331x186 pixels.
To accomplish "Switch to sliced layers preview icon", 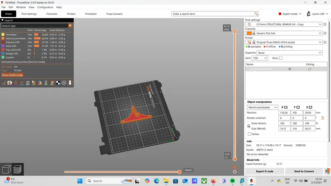I will tap(17, 169).
